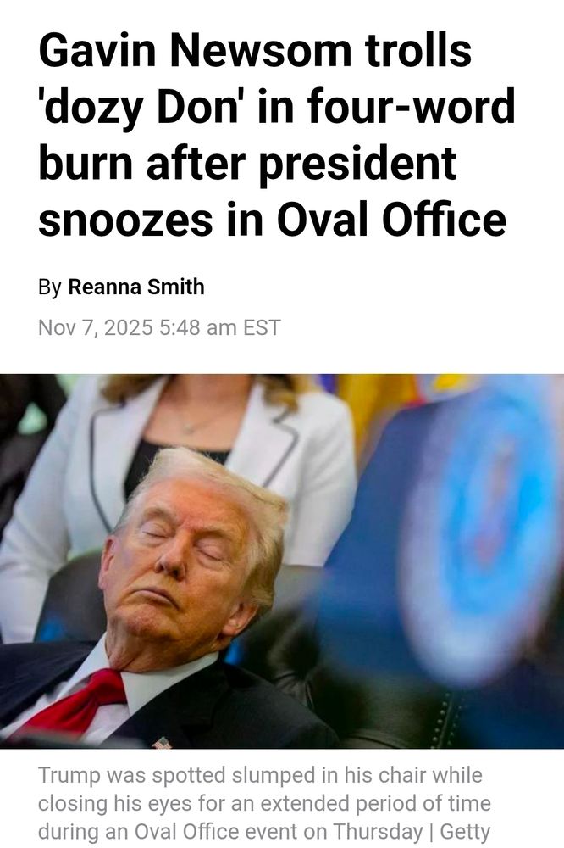This screenshot has width=564, height=848.
Task: Click the Getty photo credit
Action: pyautogui.click(x=465, y=832)
